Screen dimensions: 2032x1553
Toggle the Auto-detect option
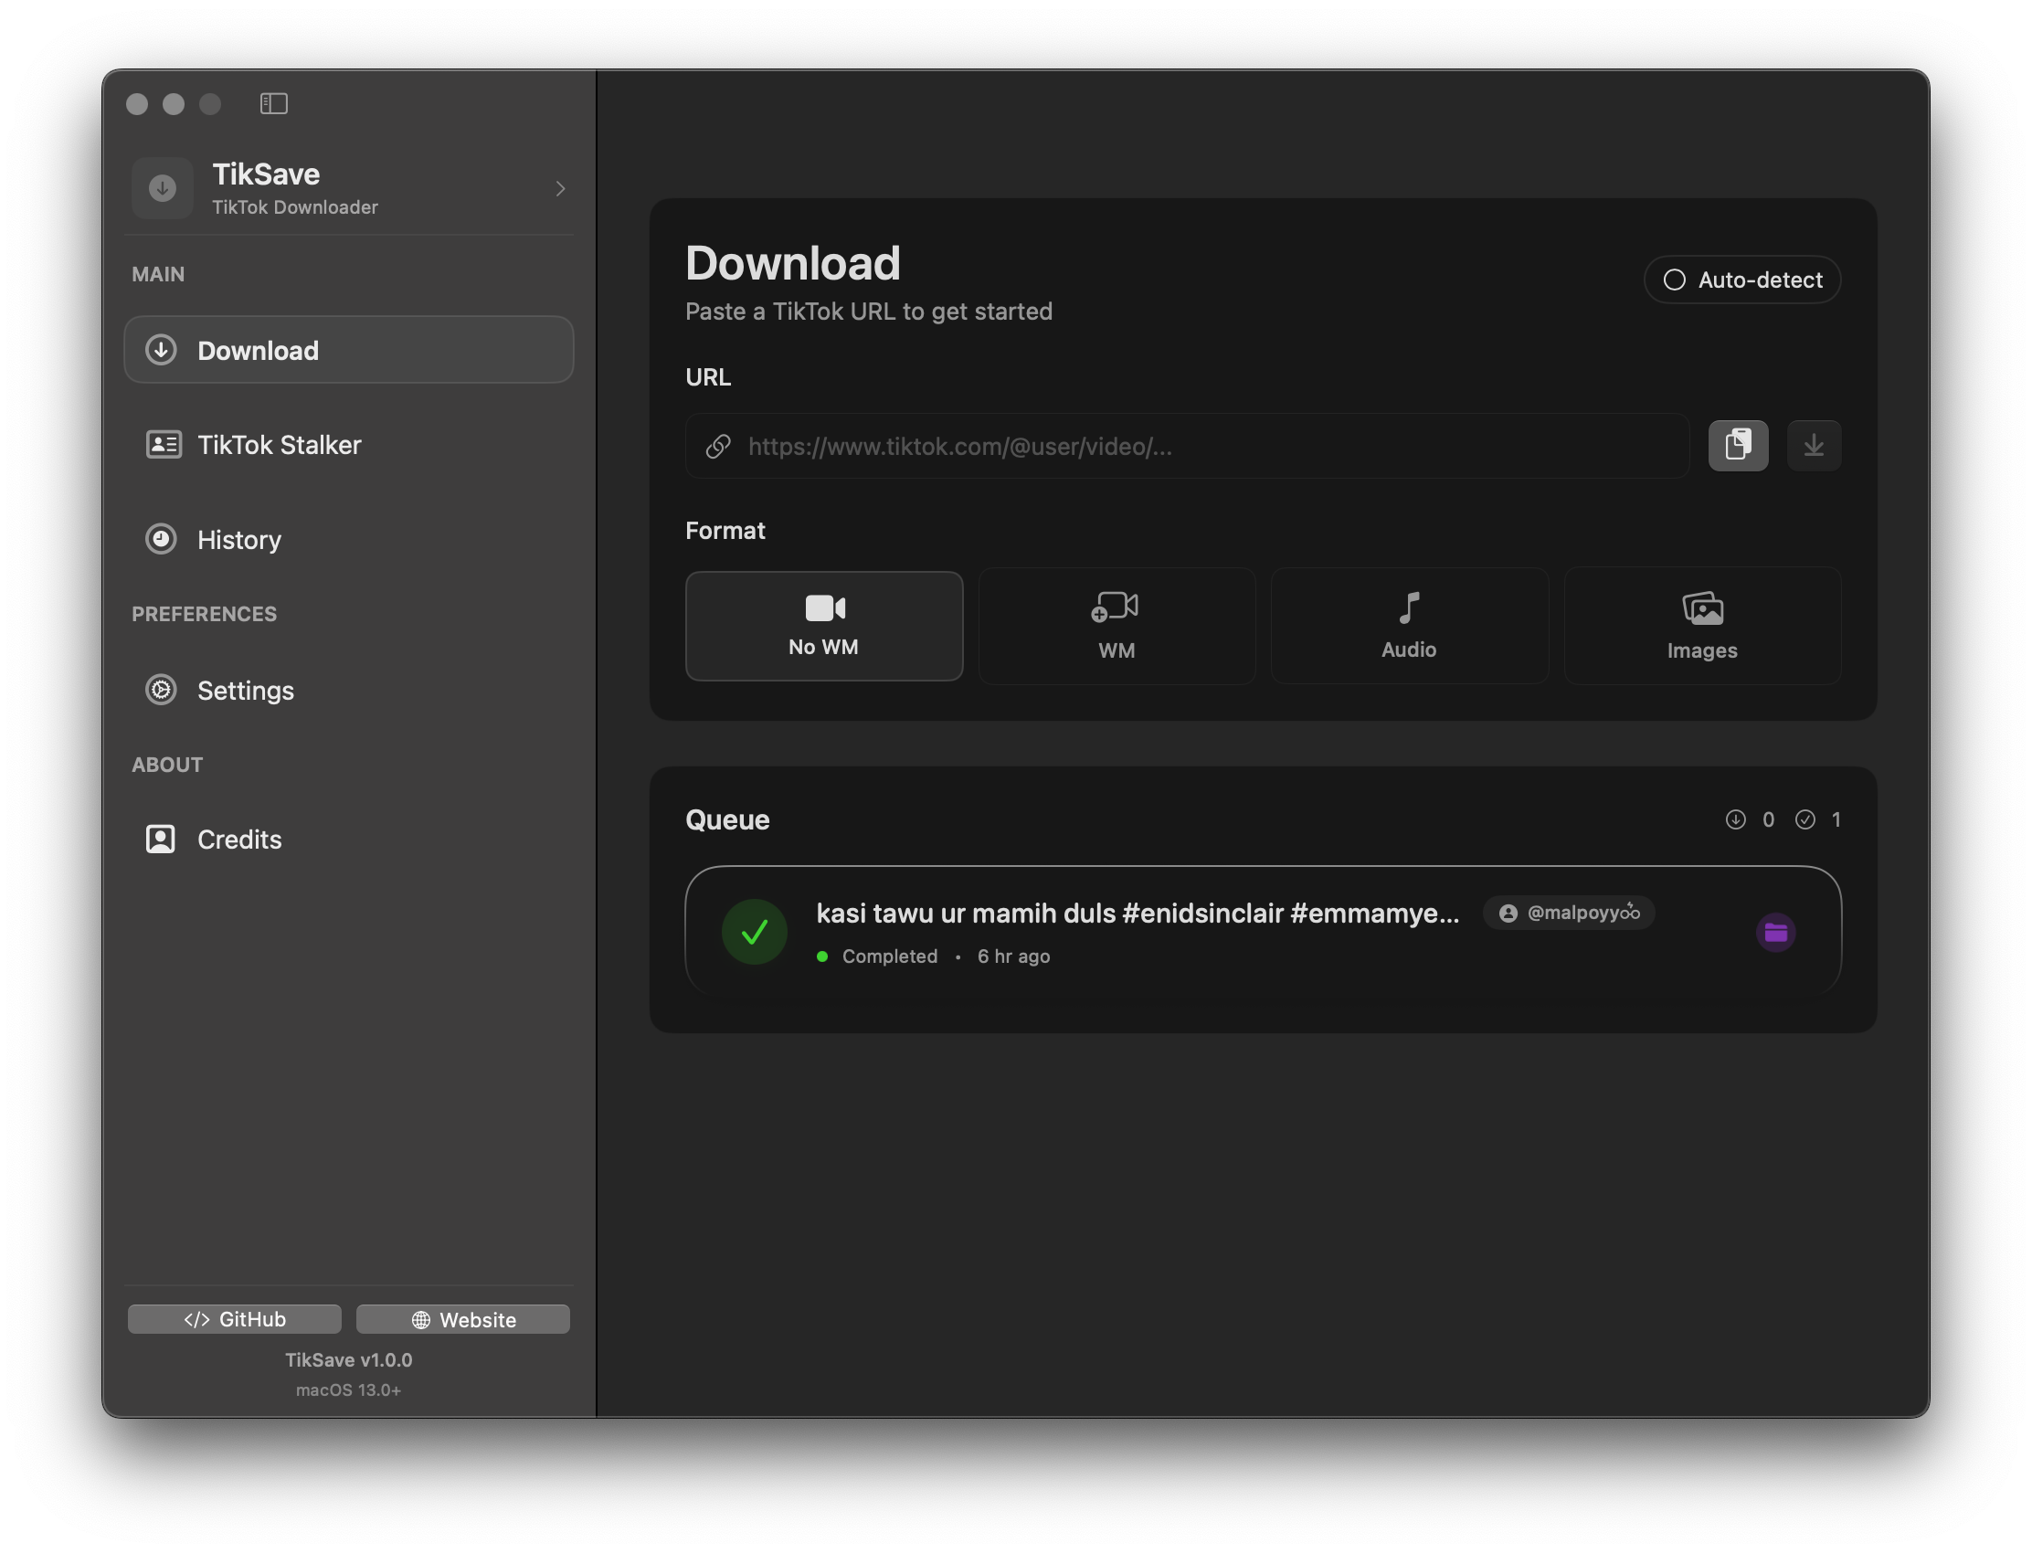point(1741,280)
